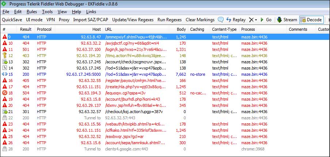Select host clients4.google.com:443 row

point(126,149)
